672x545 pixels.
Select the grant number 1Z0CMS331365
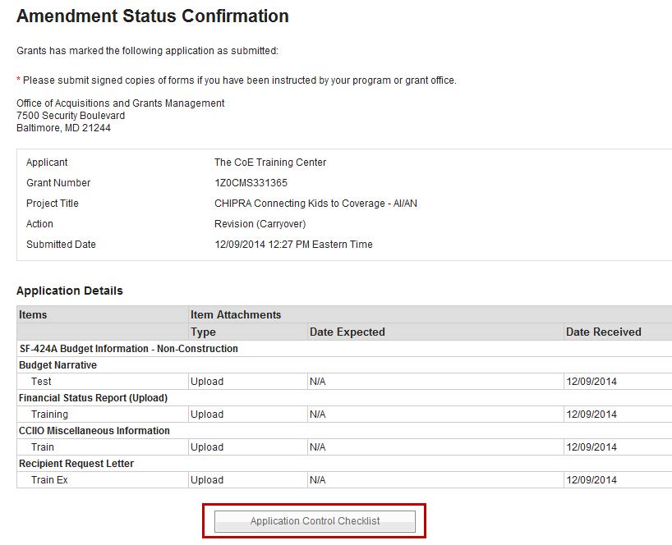[x=251, y=183]
